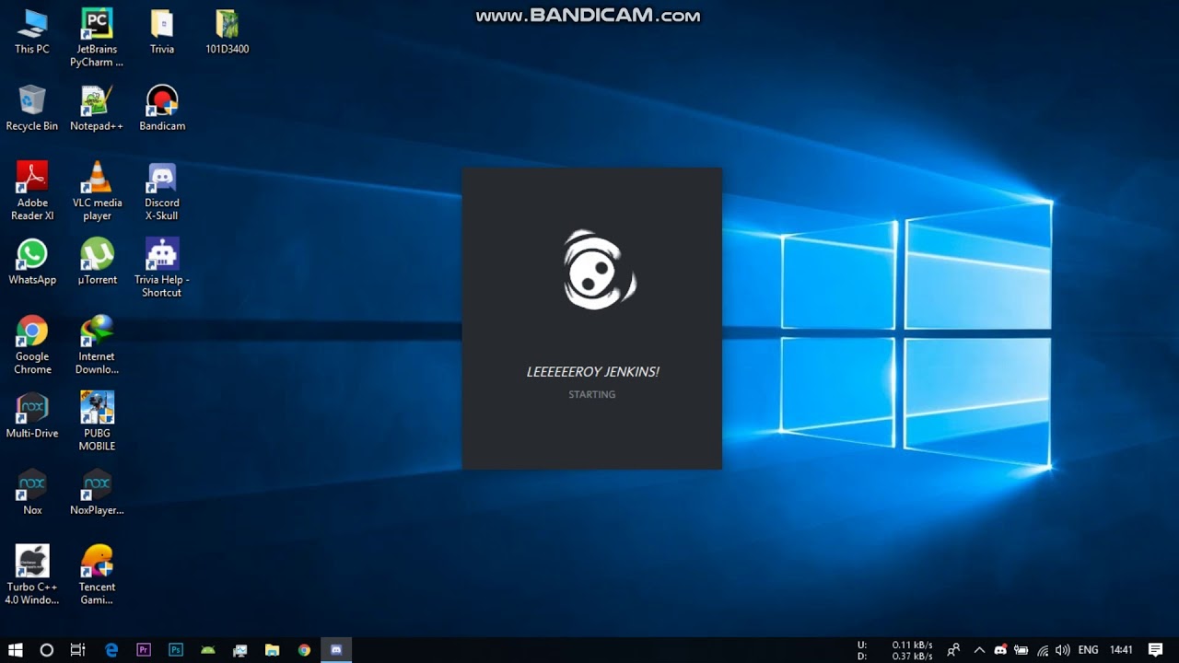The width and height of the screenshot is (1179, 663).
Task: Switch the ENG input language indicator
Action: tap(1088, 650)
